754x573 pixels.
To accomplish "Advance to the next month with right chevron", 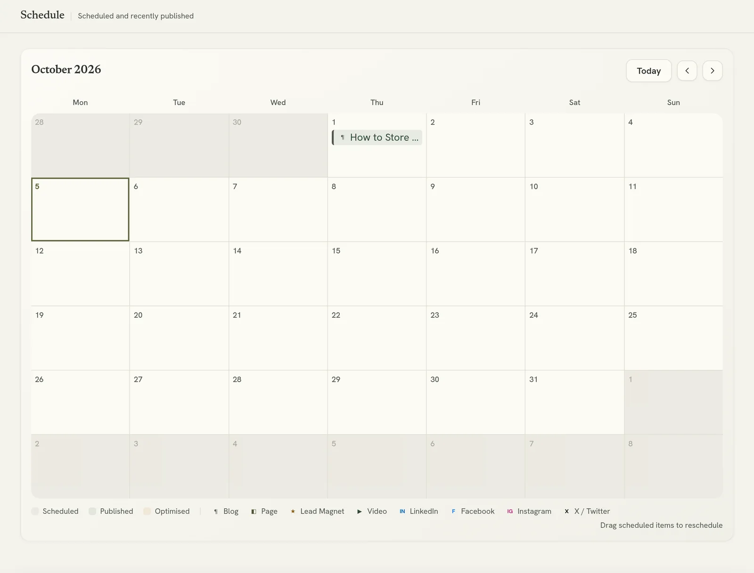I will pyautogui.click(x=713, y=71).
